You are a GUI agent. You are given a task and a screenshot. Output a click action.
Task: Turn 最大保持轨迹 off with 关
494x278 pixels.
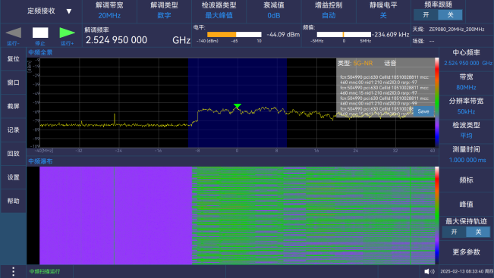pos(478,232)
